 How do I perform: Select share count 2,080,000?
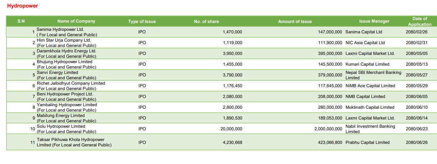tap(233, 97)
